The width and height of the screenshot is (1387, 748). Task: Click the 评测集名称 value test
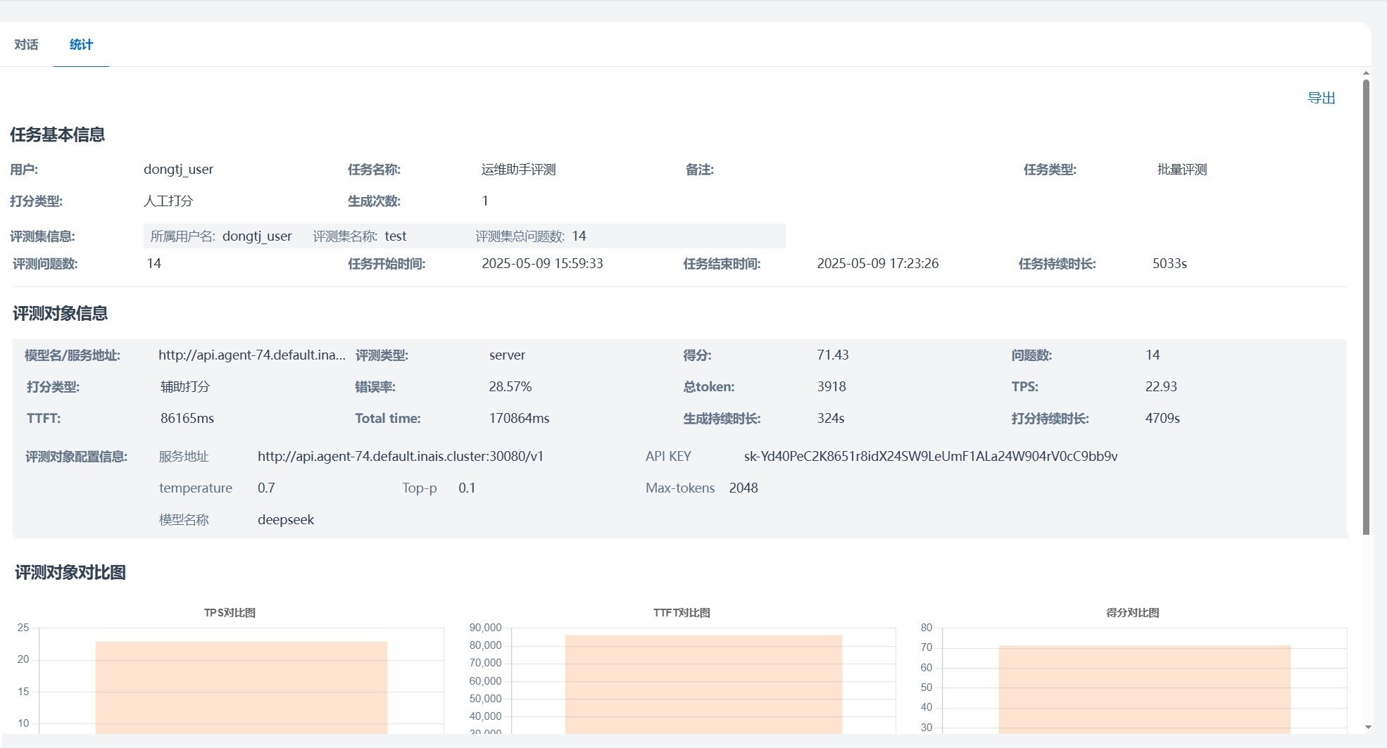pos(395,236)
